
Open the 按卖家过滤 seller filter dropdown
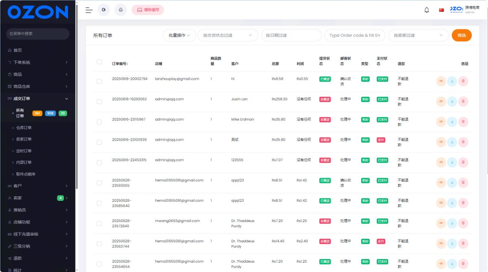click(x=418, y=35)
